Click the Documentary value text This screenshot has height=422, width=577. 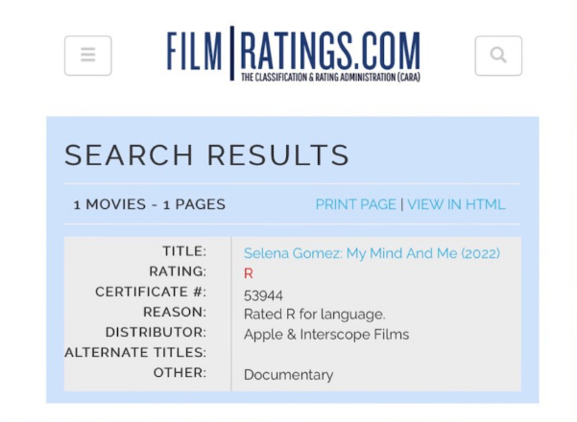(x=288, y=375)
